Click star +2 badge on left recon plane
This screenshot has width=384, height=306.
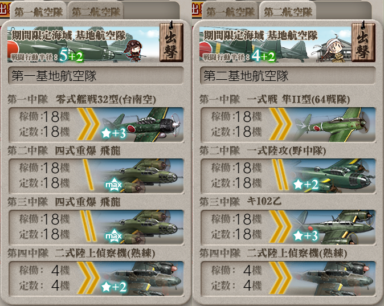click(x=113, y=287)
